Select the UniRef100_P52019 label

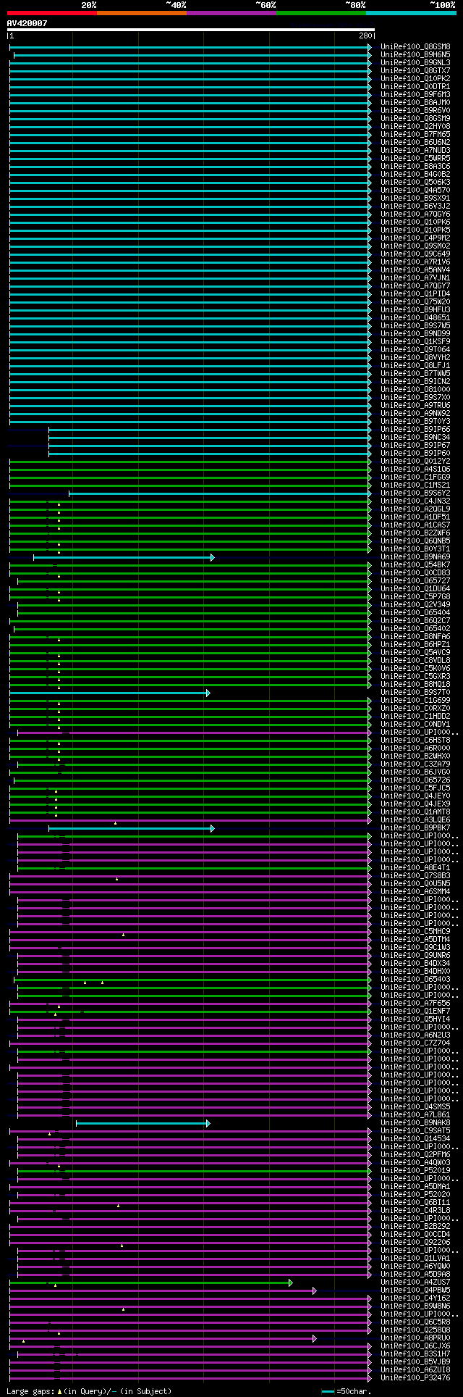pos(415,1170)
